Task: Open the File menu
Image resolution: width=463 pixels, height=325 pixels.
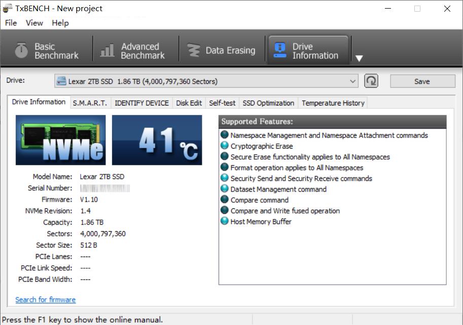Action: (10, 23)
